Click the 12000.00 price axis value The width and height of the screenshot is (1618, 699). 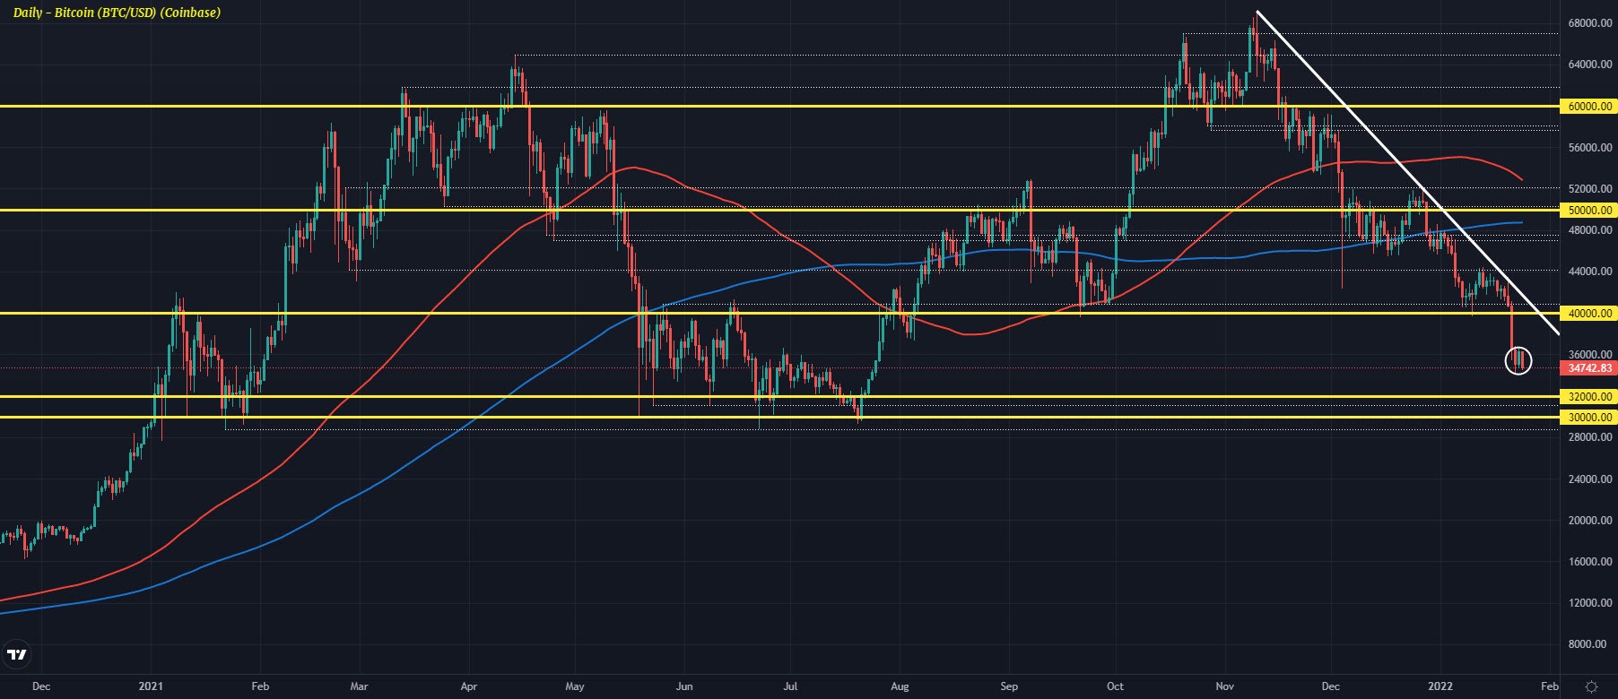click(1590, 603)
